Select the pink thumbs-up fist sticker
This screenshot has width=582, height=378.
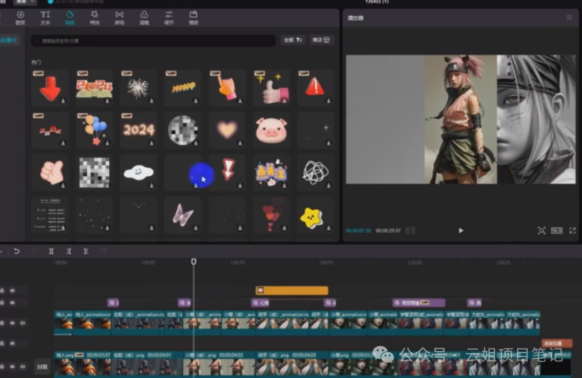pos(50,172)
